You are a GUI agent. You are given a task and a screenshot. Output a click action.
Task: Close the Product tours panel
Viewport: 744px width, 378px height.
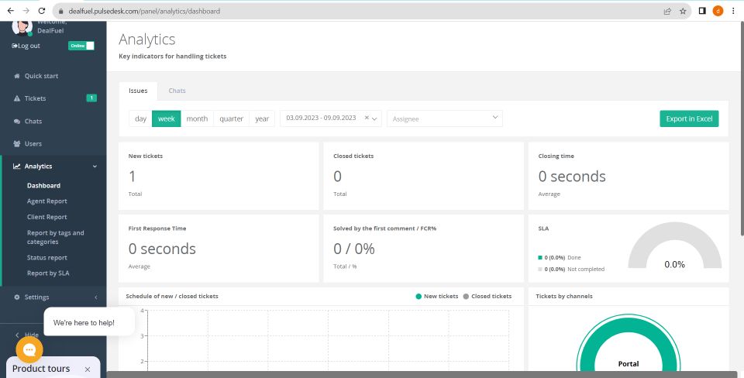(88, 369)
